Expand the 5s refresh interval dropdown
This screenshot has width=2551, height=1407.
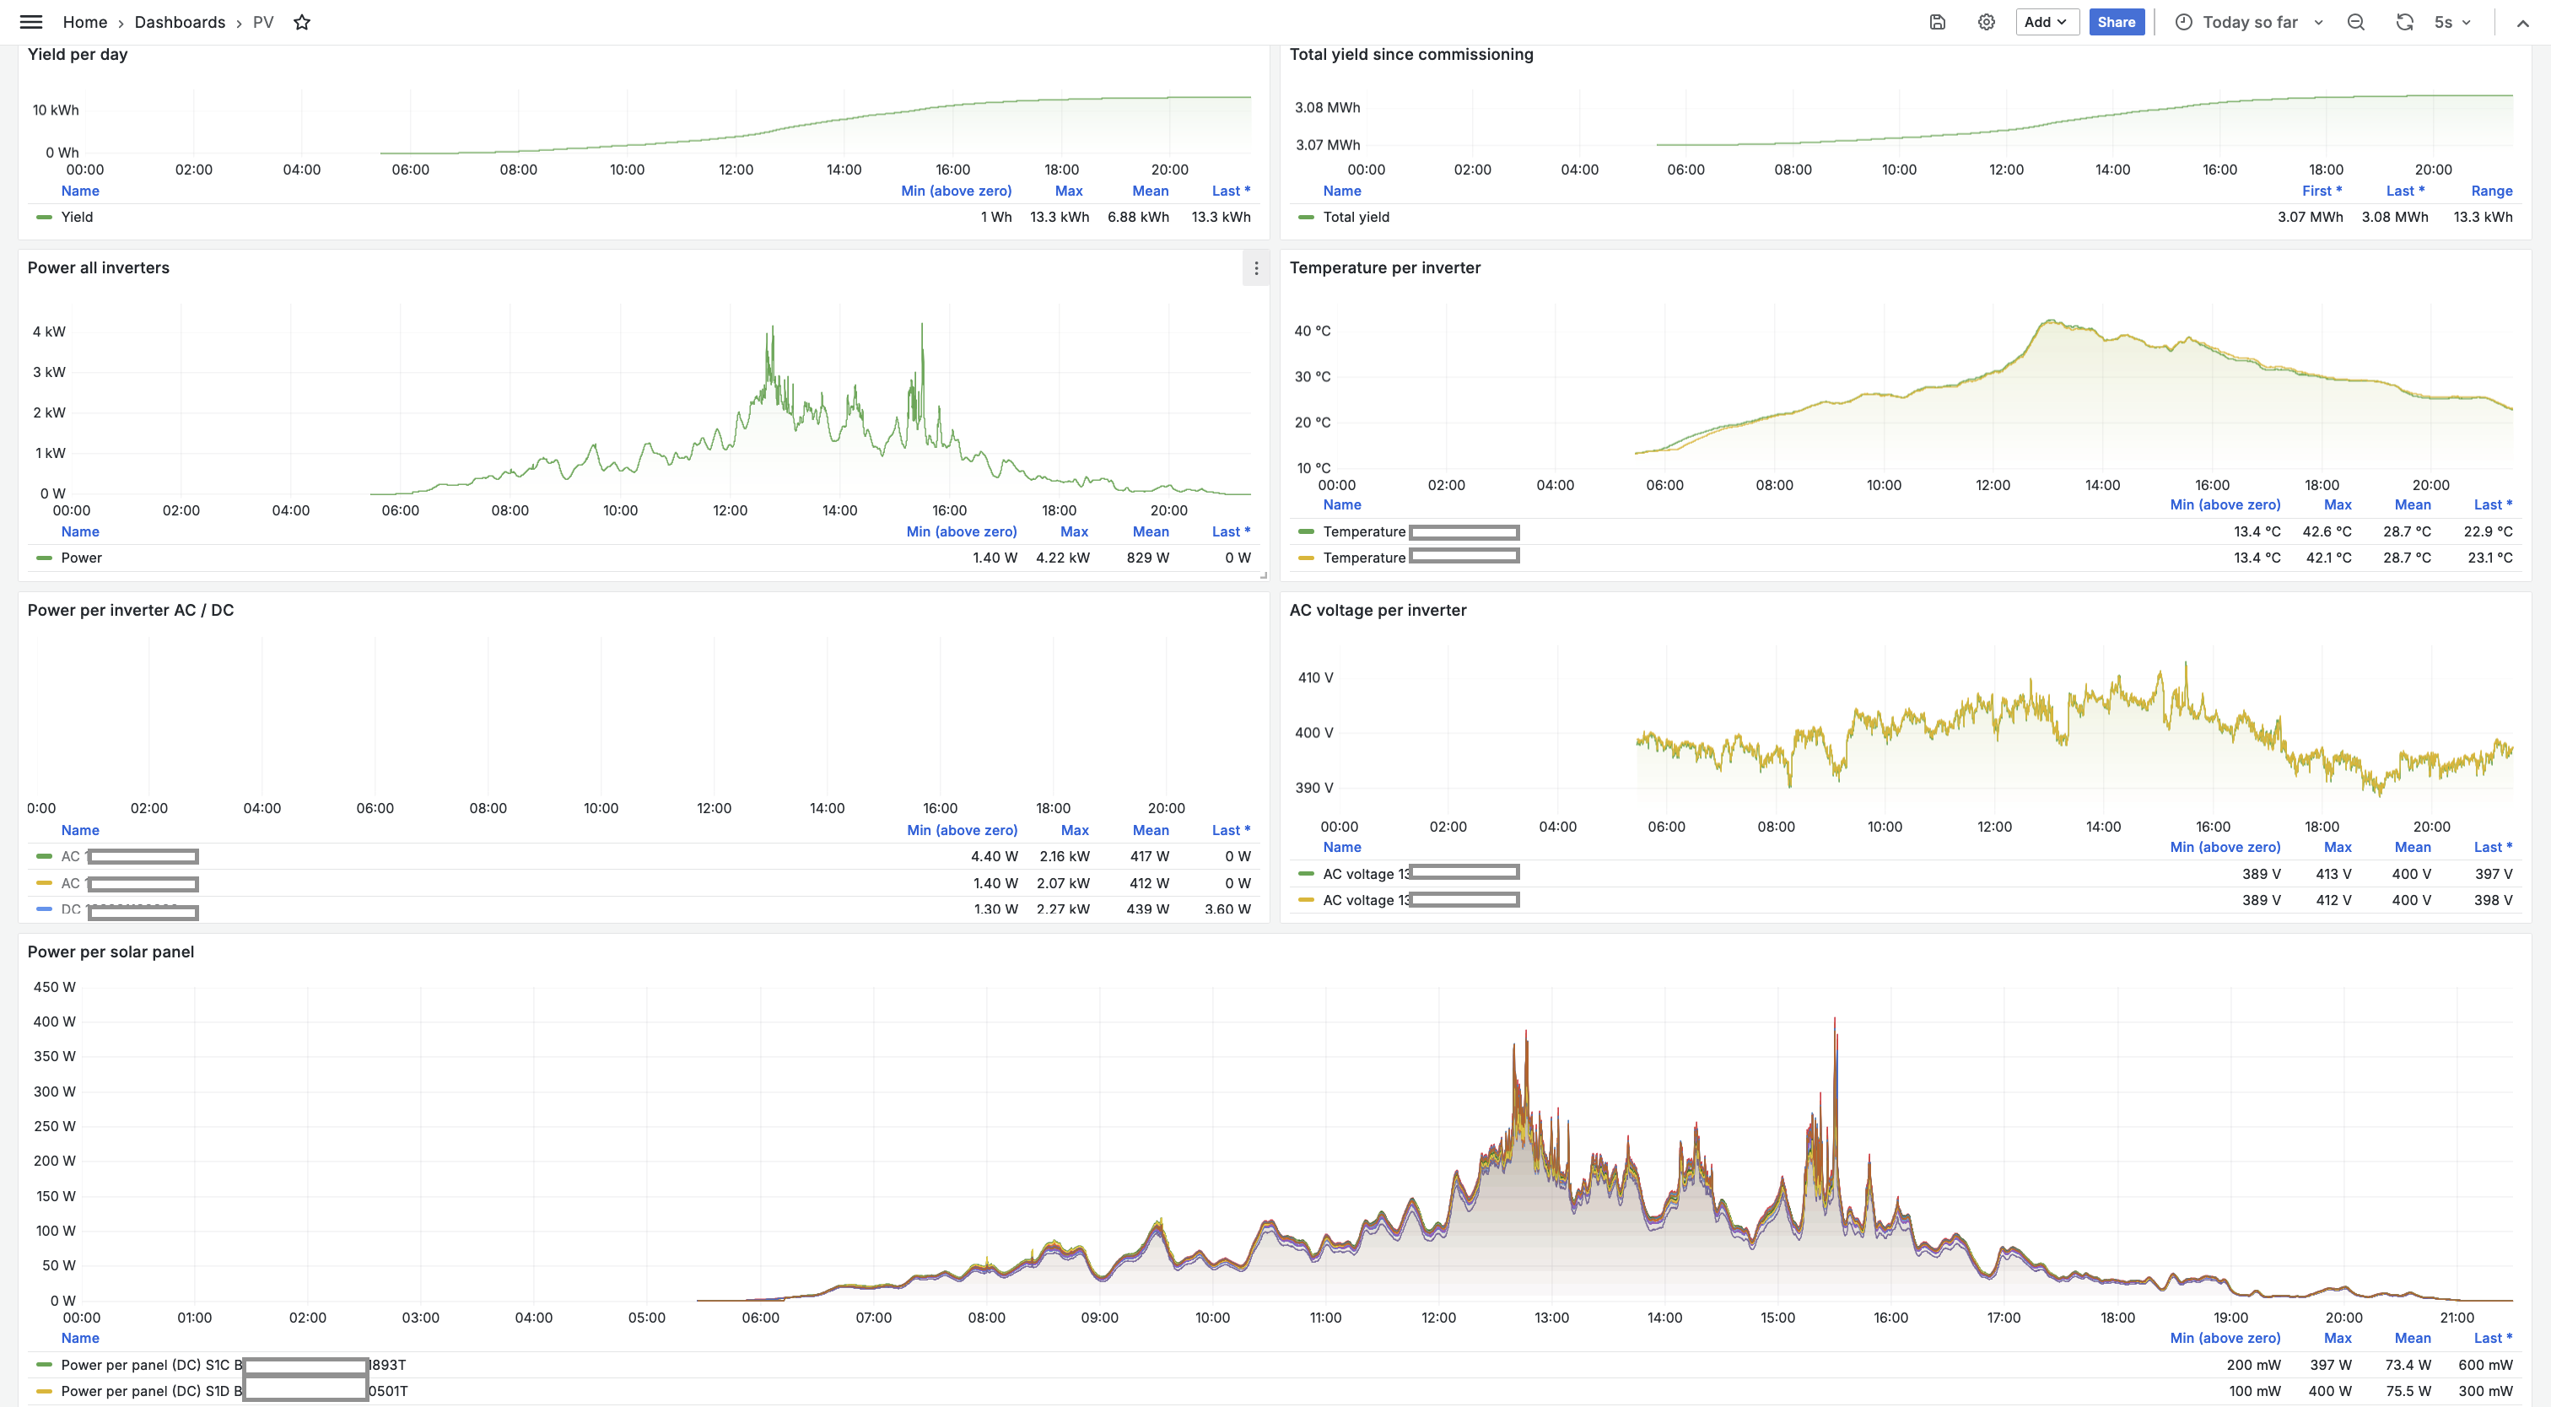(x=2454, y=22)
